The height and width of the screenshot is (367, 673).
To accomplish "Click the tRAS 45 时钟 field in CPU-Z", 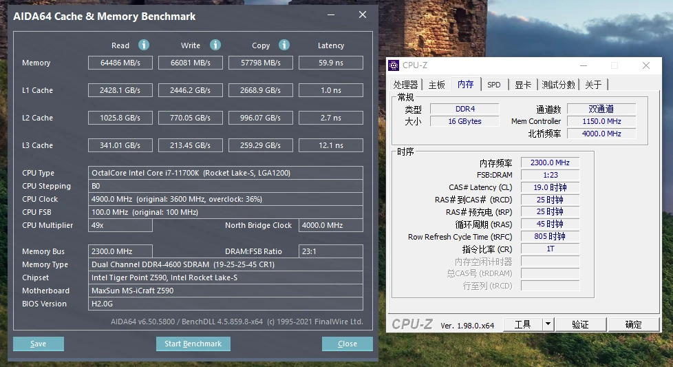I will (x=551, y=224).
